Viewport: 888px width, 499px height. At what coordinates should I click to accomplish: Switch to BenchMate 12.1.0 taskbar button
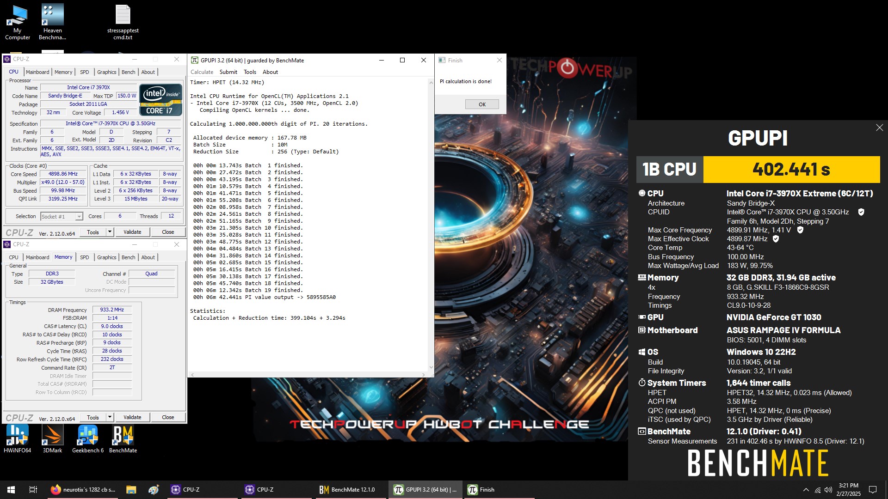(x=350, y=490)
